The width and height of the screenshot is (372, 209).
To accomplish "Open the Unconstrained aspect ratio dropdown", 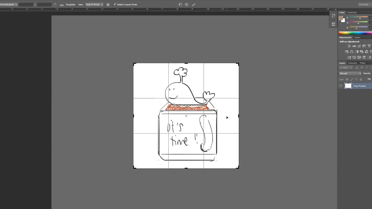I will pyautogui.click(x=9, y=5).
